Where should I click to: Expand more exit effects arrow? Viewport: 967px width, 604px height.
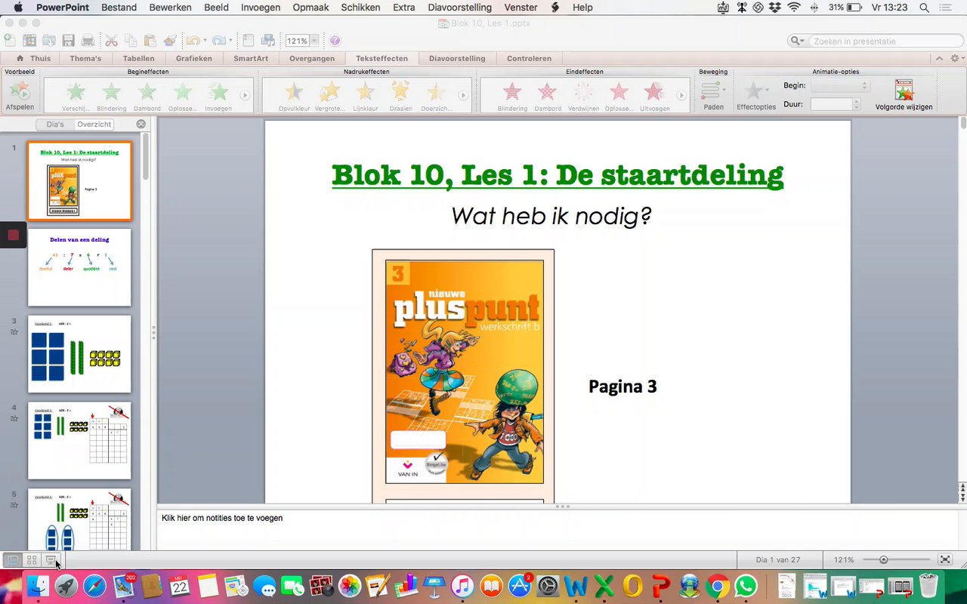(681, 96)
